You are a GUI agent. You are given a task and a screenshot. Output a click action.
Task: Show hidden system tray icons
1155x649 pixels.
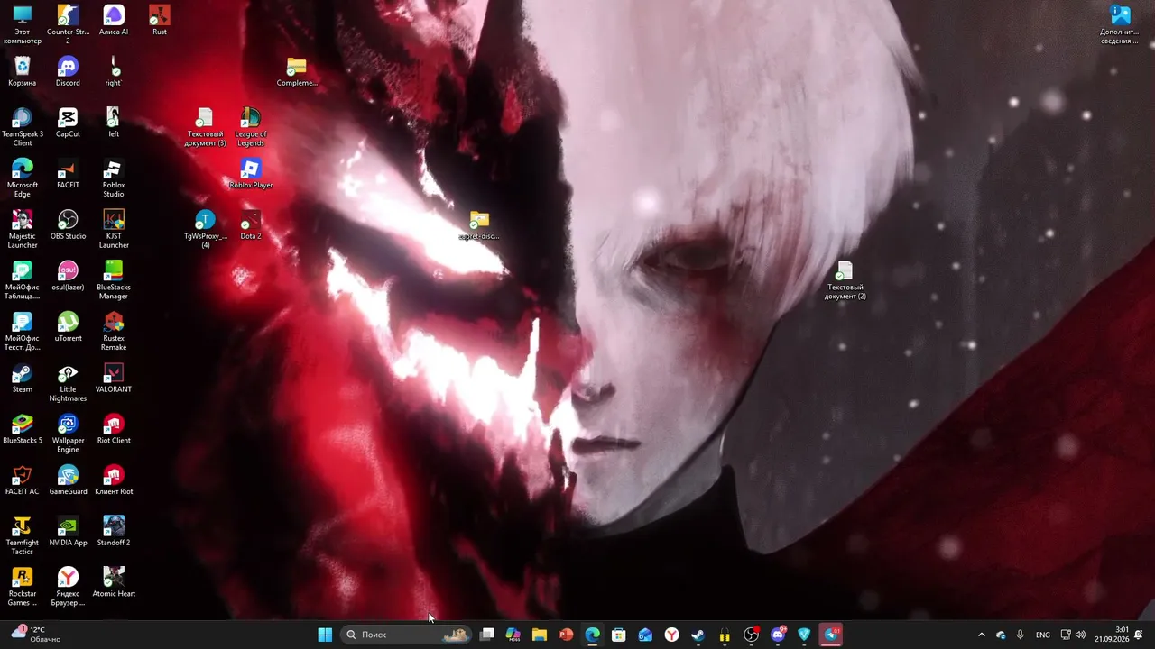(x=982, y=635)
